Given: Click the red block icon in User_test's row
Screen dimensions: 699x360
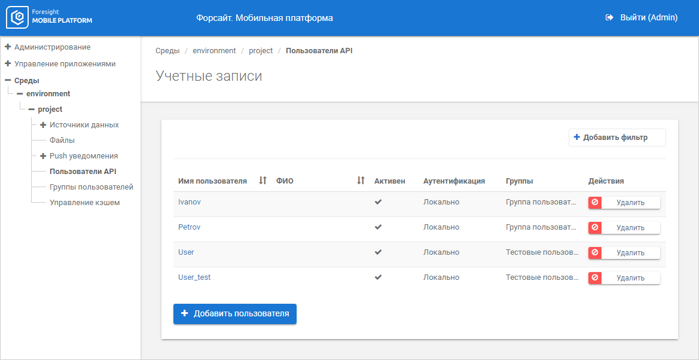Looking at the screenshot, I should pos(594,277).
